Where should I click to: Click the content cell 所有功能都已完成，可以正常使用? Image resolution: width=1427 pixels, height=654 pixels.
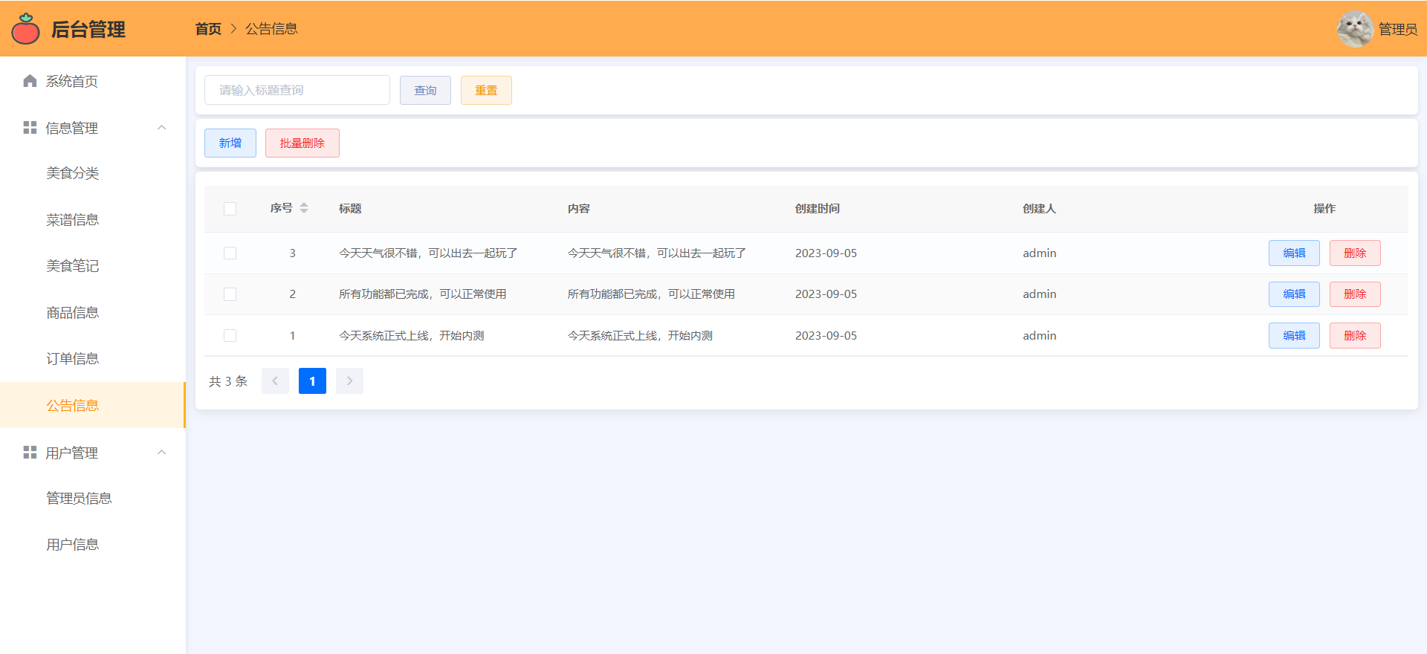[x=651, y=294]
